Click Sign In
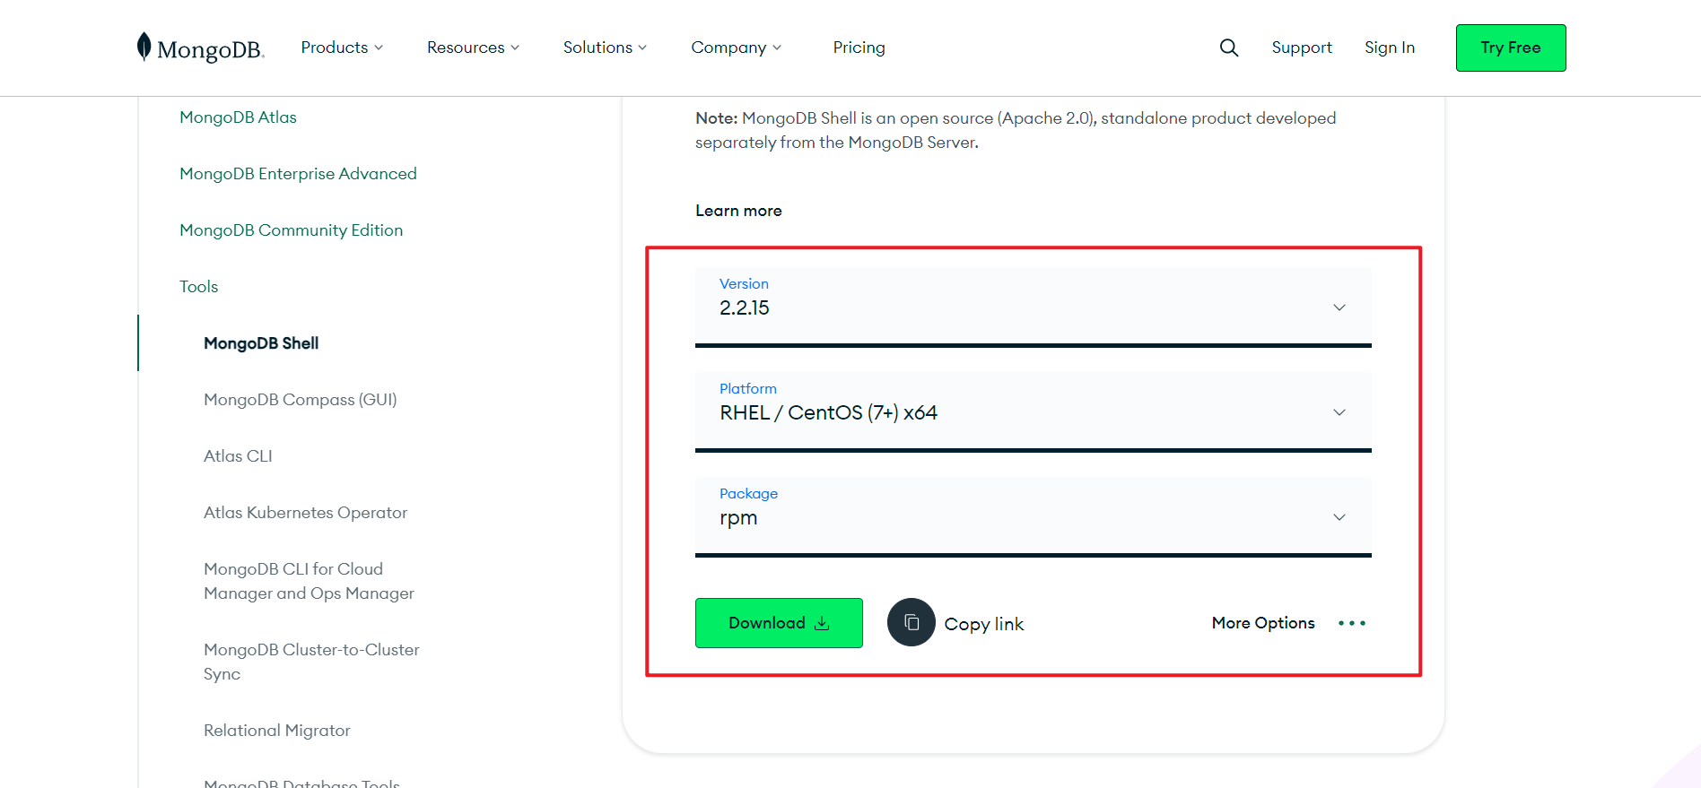This screenshot has width=1701, height=788. coord(1390,48)
